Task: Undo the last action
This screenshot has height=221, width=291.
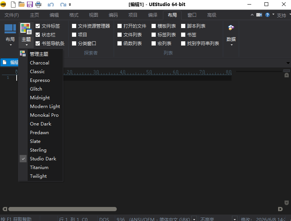Action: click(x=50, y=5)
